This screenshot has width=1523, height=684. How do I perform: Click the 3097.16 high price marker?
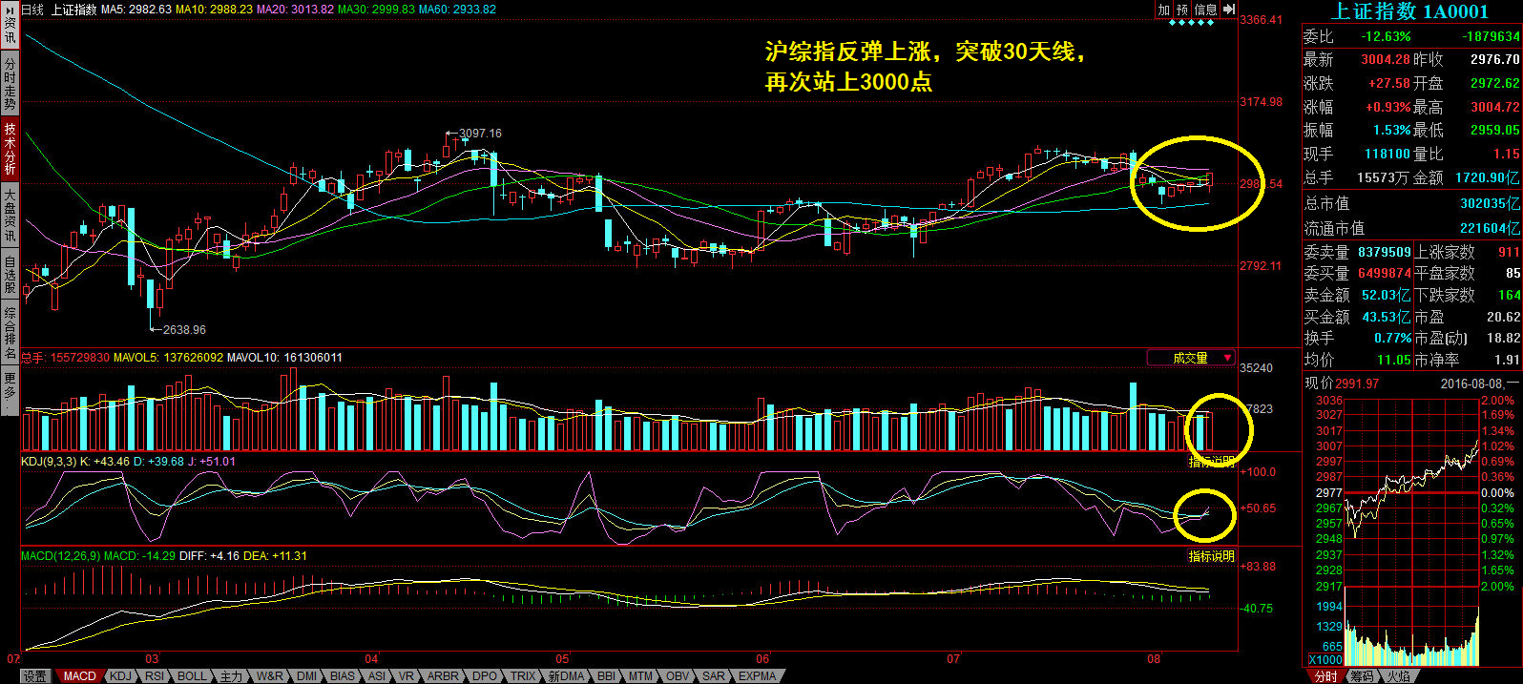point(479,134)
